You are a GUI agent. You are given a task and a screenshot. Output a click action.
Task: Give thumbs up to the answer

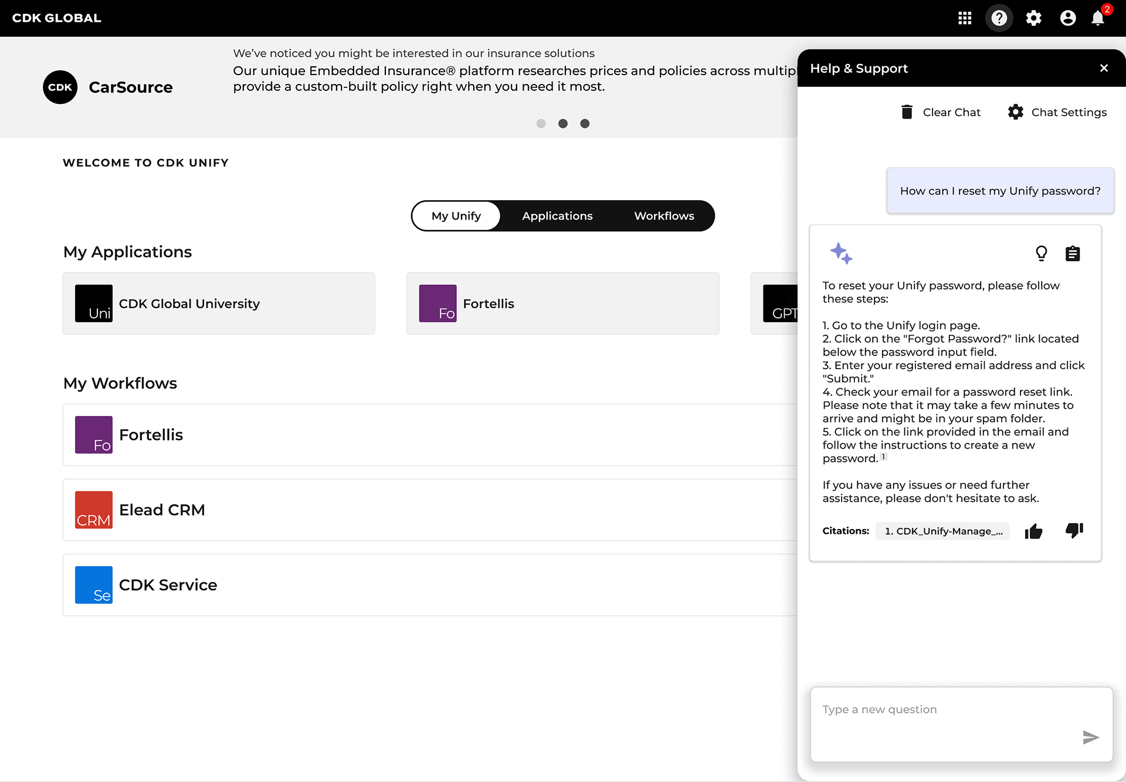(1034, 532)
